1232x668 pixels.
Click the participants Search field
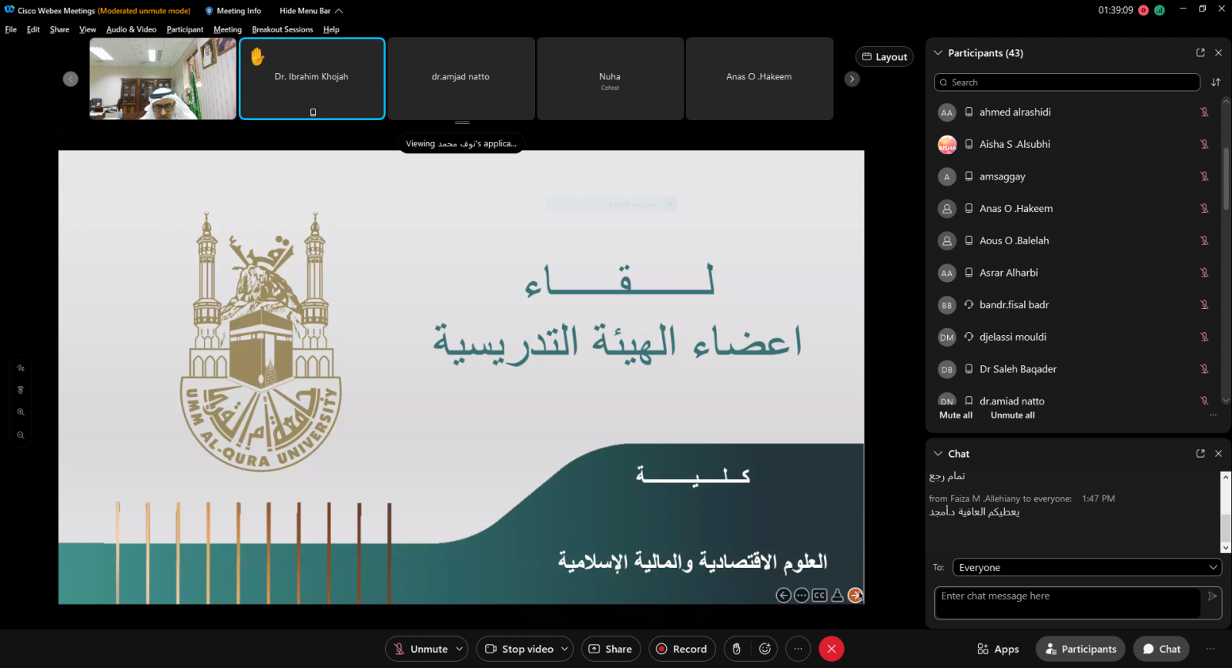coord(1067,82)
